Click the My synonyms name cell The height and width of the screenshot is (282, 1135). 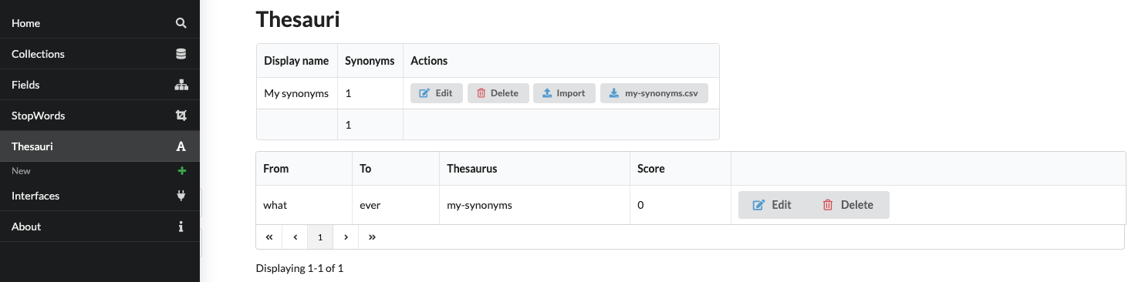tap(296, 93)
